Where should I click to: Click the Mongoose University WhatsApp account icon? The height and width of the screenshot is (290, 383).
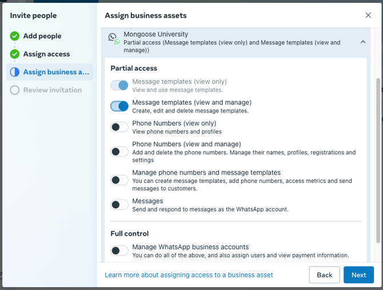pyautogui.click(x=113, y=38)
